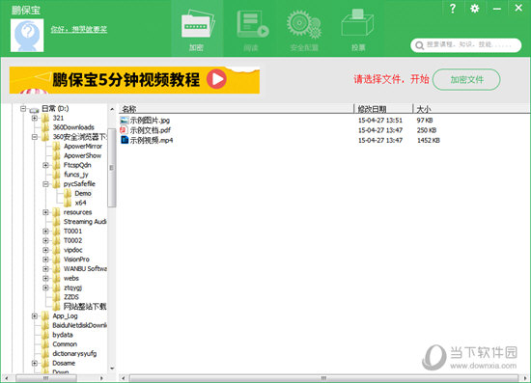
Task: Click folder icon next to Common
Action: click(45, 344)
